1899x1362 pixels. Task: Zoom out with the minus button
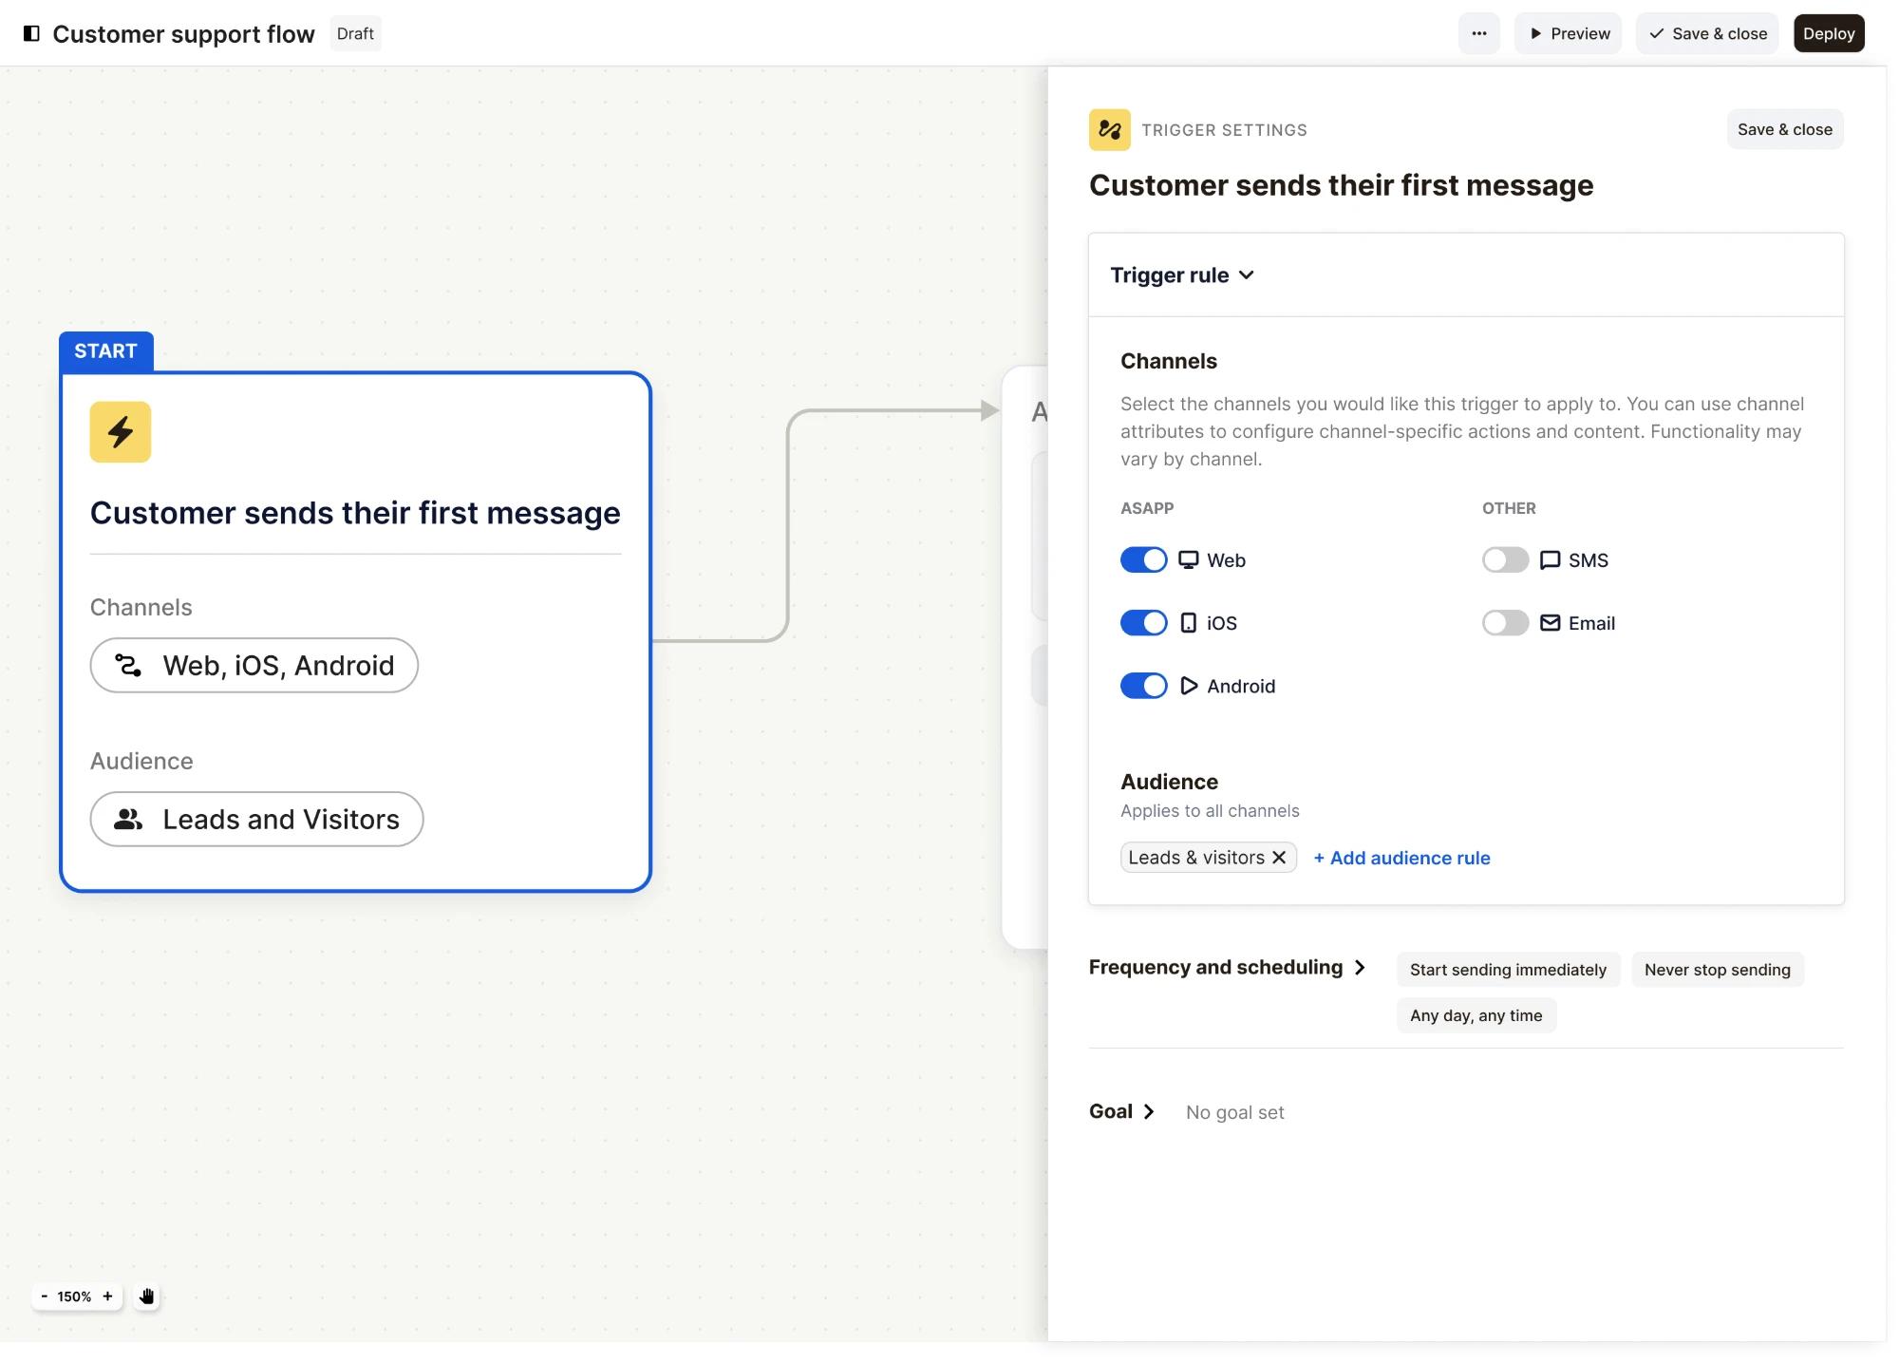[44, 1296]
